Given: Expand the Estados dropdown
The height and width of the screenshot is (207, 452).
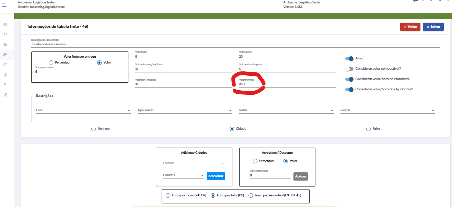Looking at the screenshot, I should pos(194,163).
